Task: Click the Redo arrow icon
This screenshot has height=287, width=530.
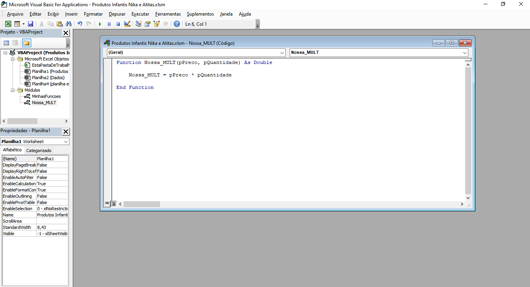Action: click(x=89, y=24)
